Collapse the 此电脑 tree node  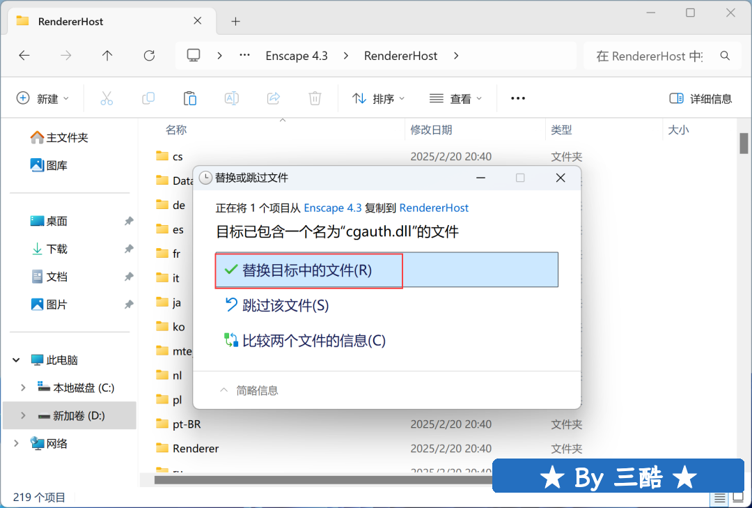click(x=16, y=360)
